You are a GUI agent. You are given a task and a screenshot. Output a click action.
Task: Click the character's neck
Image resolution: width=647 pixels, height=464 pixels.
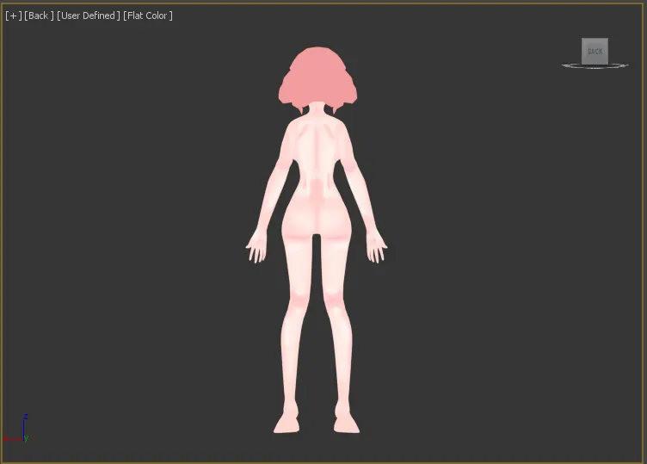pos(317,111)
